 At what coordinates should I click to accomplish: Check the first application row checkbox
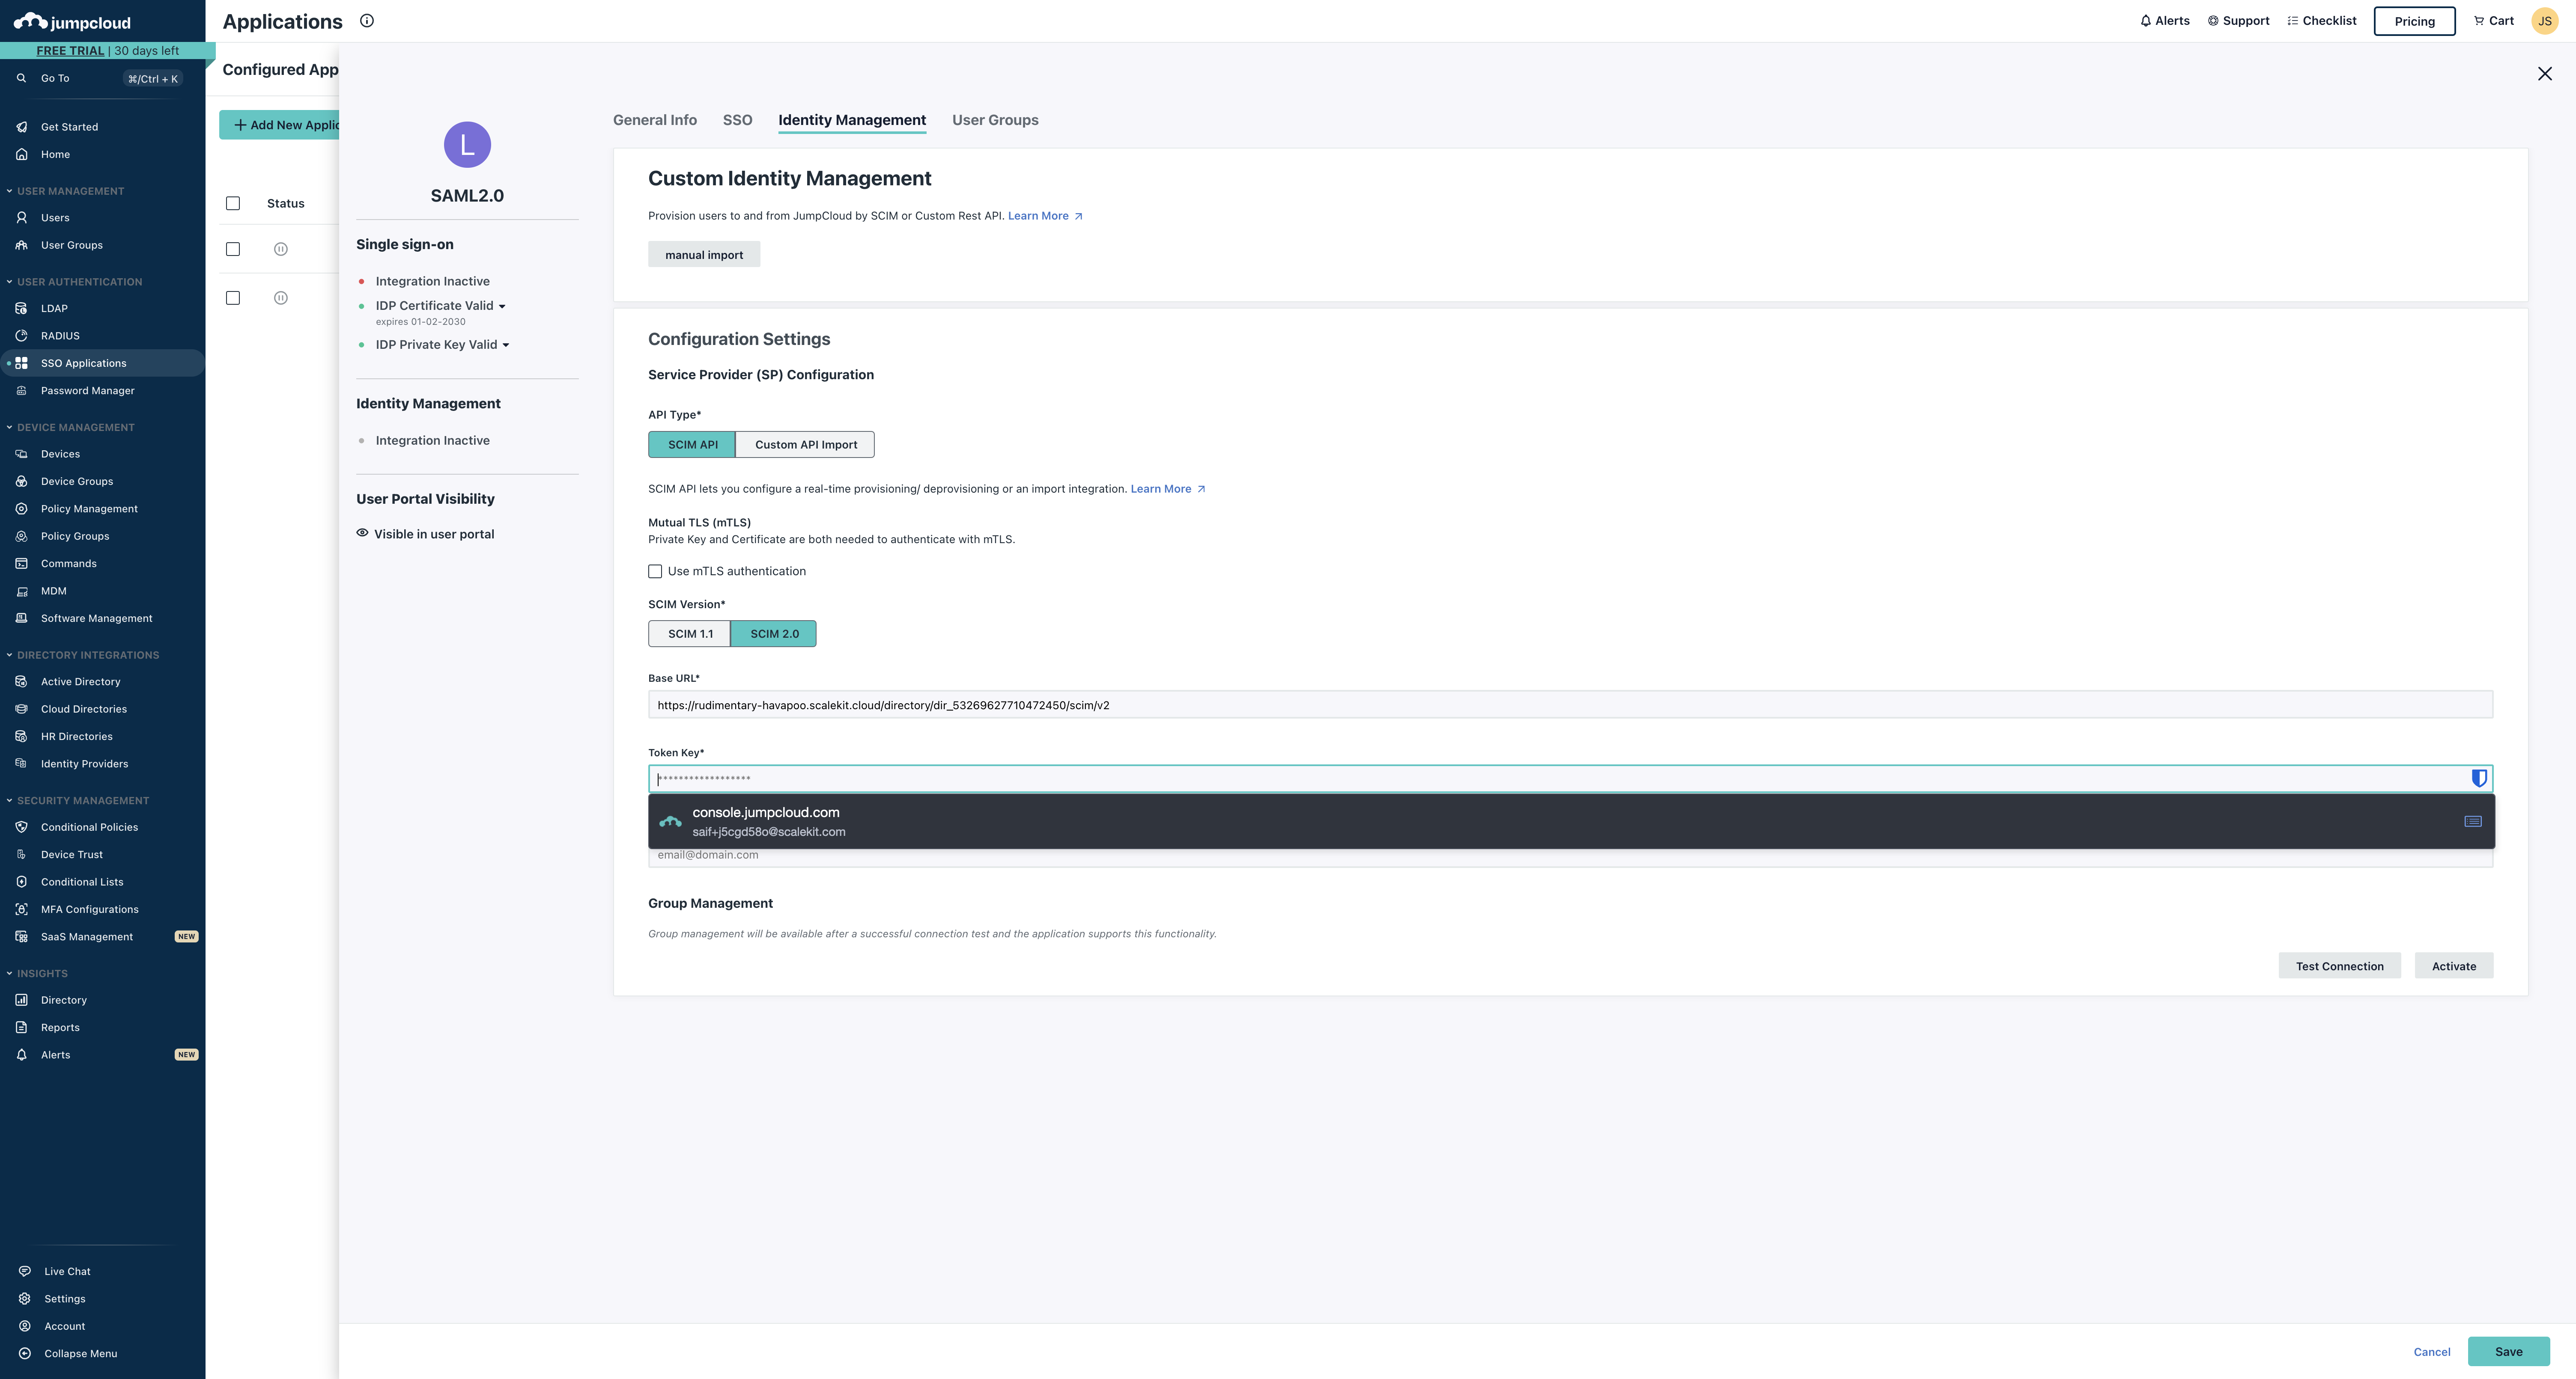pos(233,249)
